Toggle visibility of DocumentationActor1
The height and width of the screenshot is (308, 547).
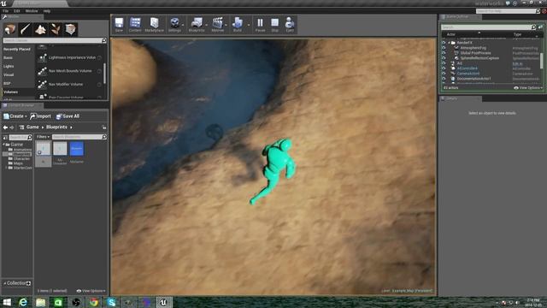tap(444, 79)
